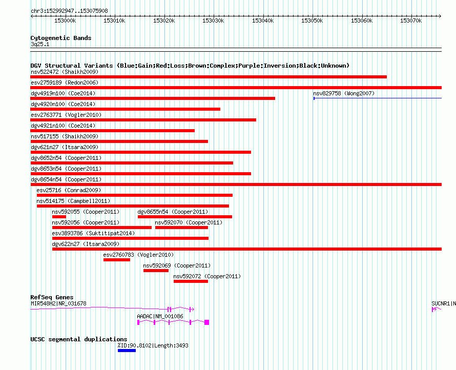Select the SUCNR1 gene glyph

tap(436, 309)
